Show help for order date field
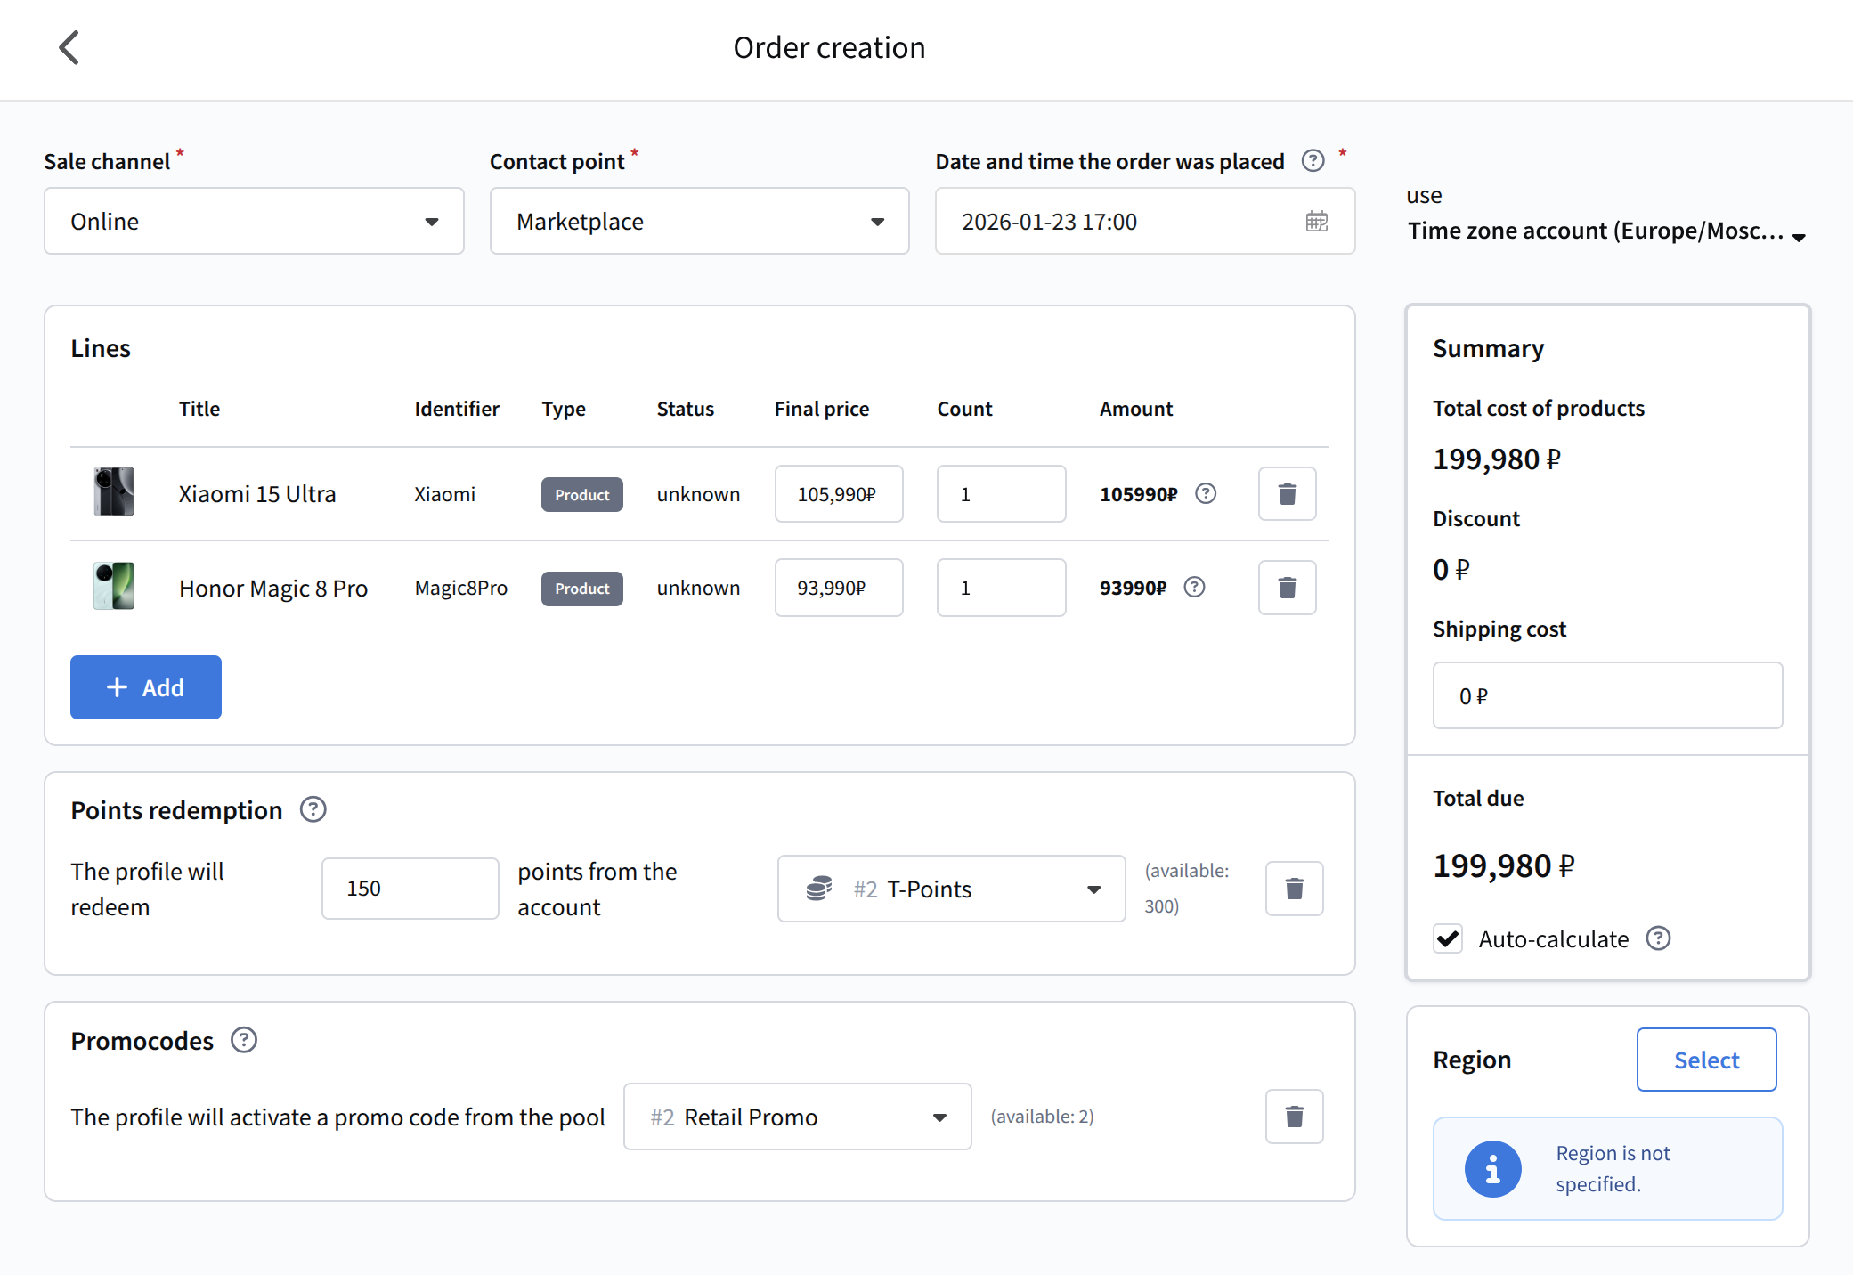Viewport: 1853px width, 1275px height. (x=1313, y=161)
